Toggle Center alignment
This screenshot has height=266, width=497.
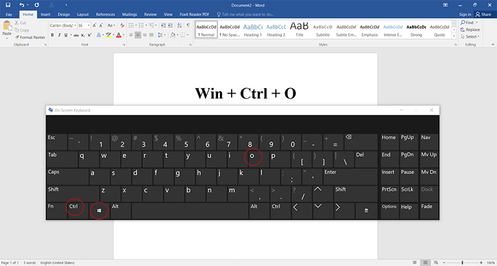pyautogui.click(x=137, y=35)
